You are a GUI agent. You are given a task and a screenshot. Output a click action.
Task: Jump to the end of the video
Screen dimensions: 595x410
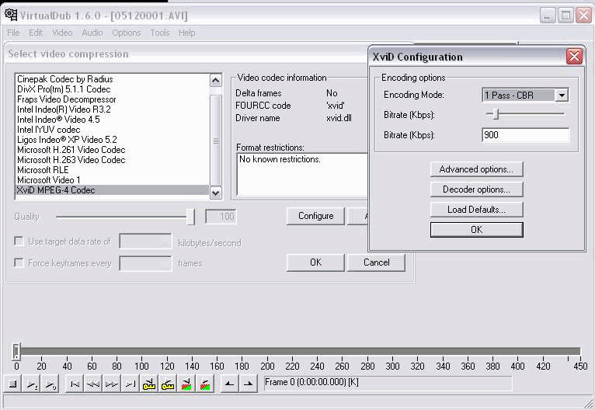coord(130,384)
